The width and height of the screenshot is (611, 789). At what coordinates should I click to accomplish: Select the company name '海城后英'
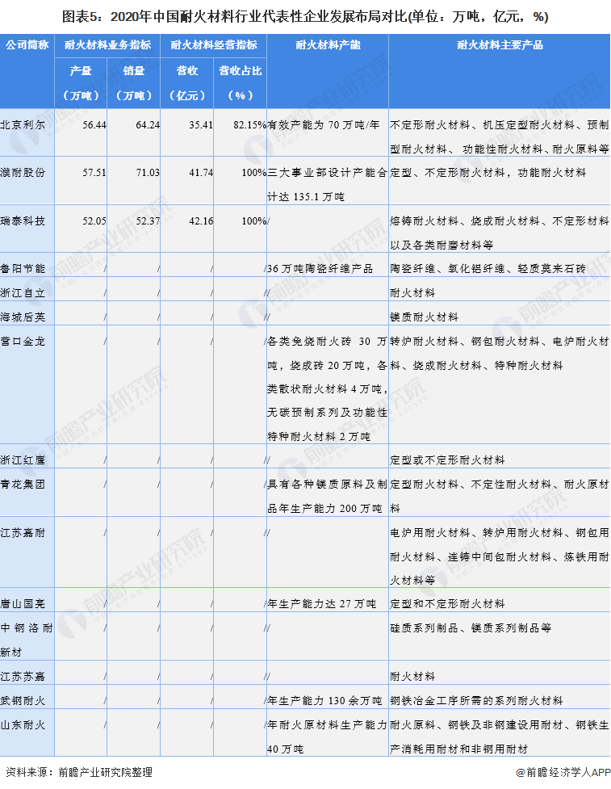(23, 317)
